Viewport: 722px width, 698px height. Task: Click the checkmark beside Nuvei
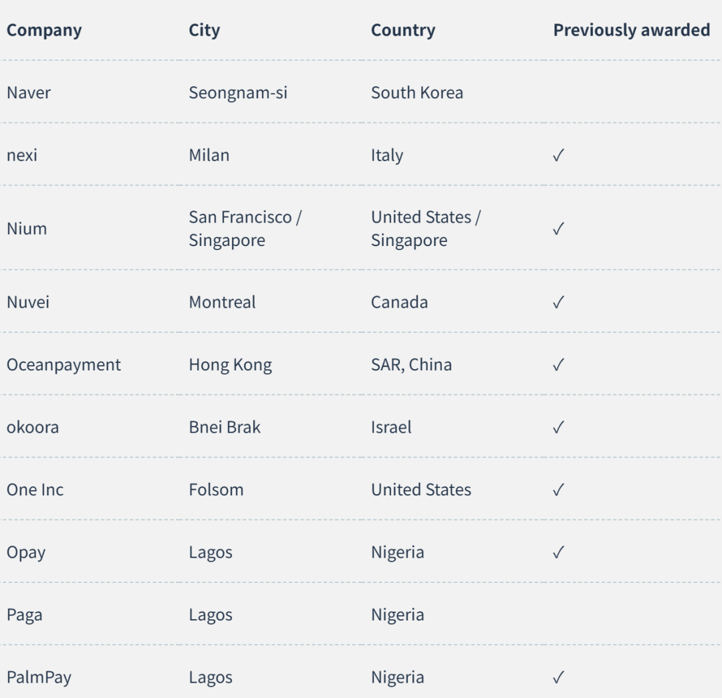pyautogui.click(x=558, y=302)
